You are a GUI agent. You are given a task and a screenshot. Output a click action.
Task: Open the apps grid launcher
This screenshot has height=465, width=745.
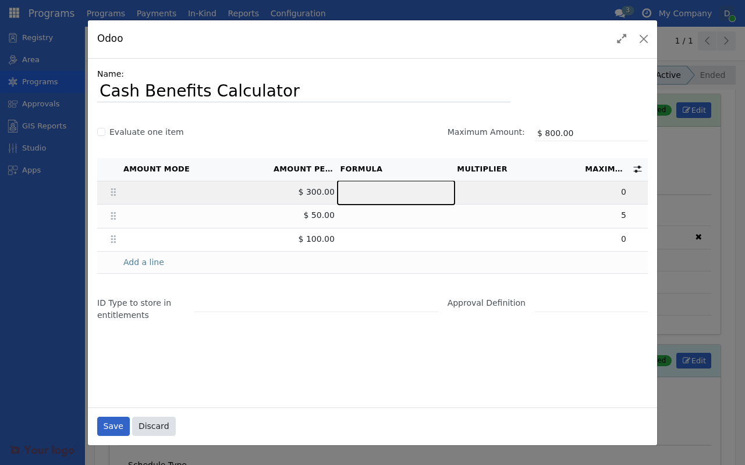13,13
